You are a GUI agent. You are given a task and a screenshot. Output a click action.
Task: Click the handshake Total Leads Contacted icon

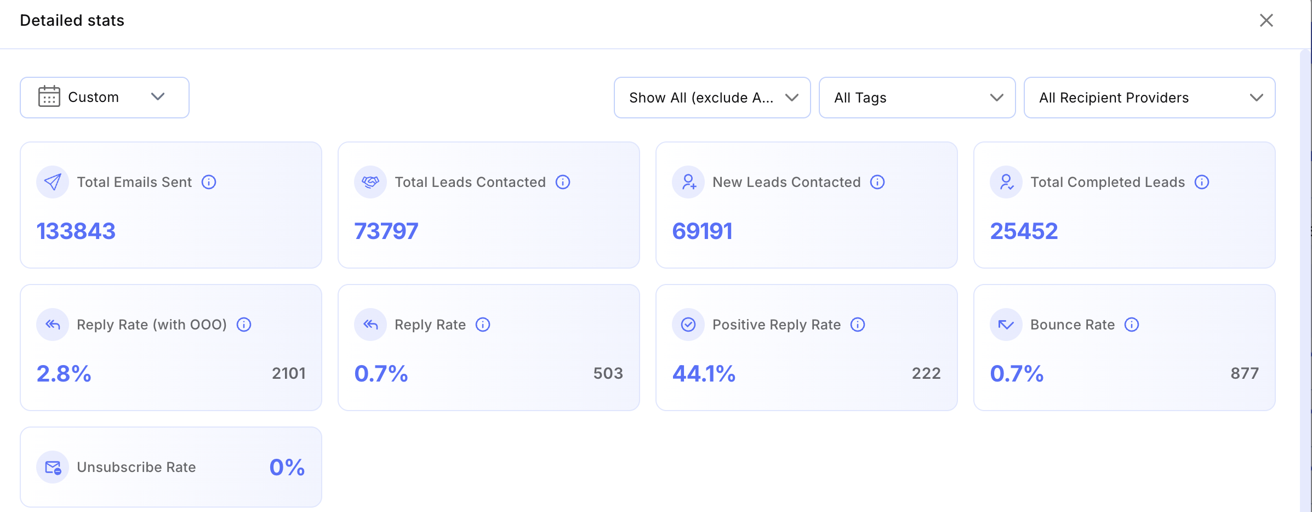click(x=370, y=182)
